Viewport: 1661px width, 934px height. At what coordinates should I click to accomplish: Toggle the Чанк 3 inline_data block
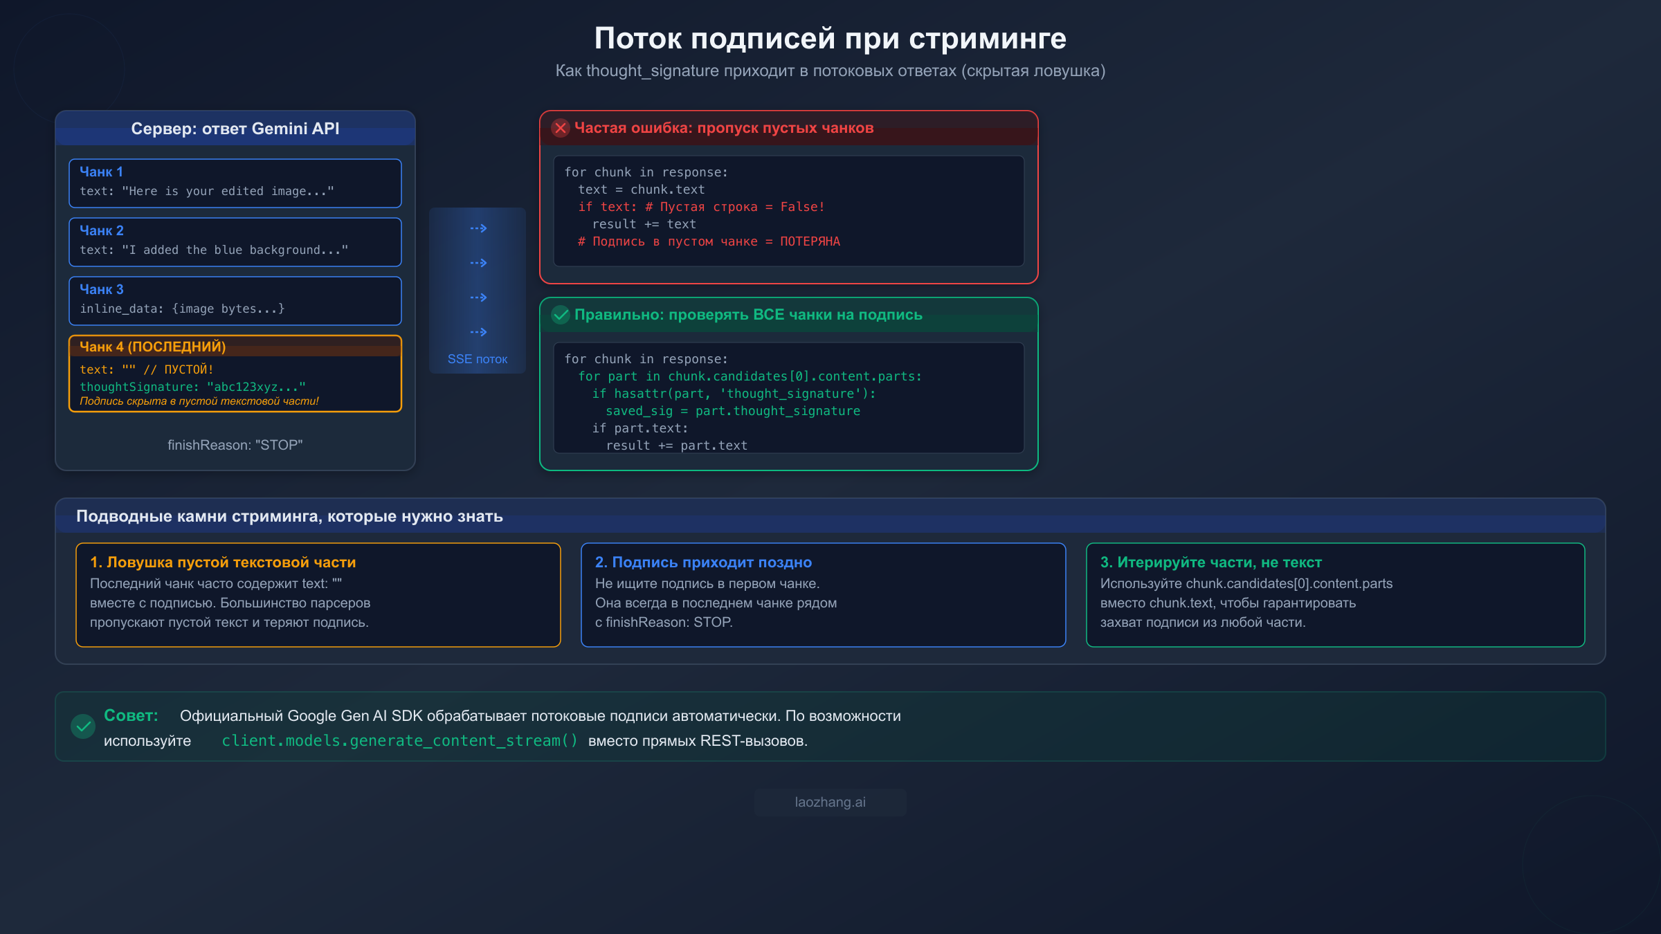click(235, 300)
